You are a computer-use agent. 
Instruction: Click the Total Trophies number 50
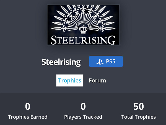[x=138, y=106]
